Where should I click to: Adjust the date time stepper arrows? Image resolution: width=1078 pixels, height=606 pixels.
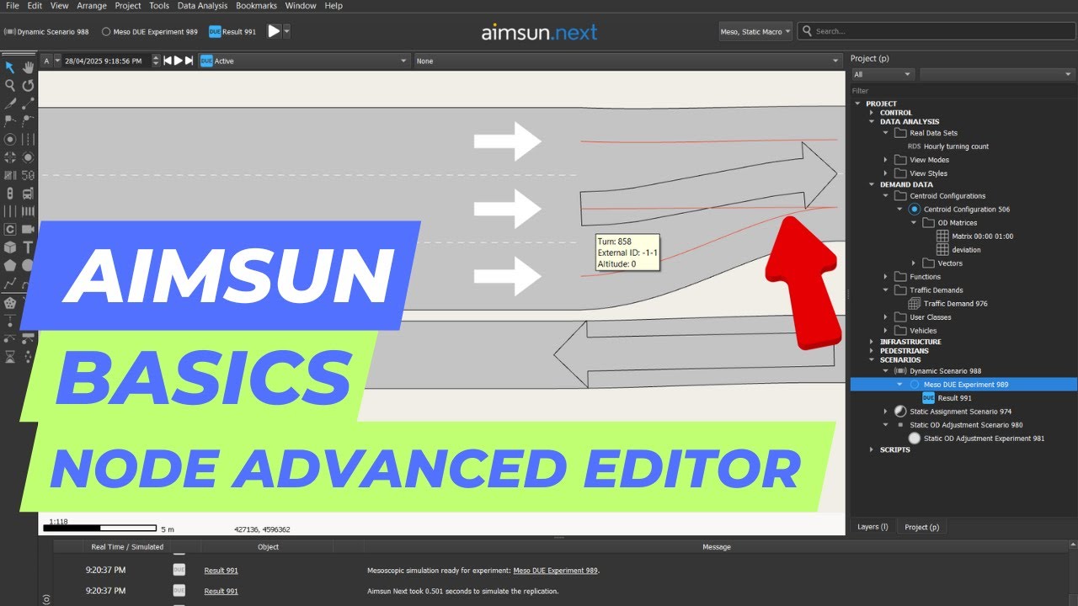tap(156, 61)
